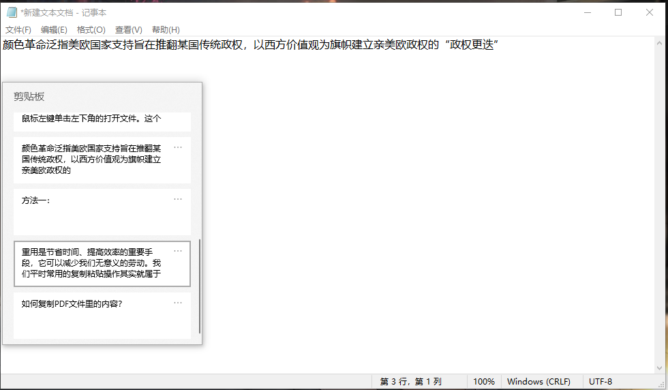Click the clipboard panel scrollbar thumb
Image resolution: width=668 pixels, height=390 pixels.
[x=199, y=286]
